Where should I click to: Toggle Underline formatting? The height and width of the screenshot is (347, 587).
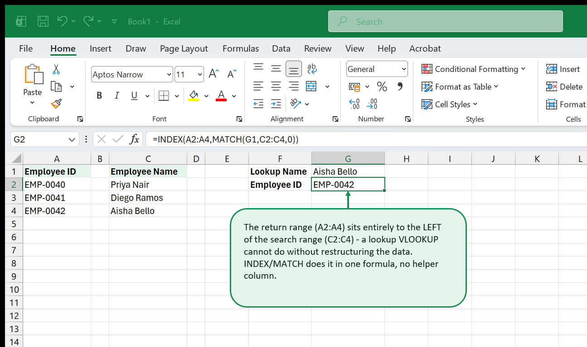pos(134,95)
